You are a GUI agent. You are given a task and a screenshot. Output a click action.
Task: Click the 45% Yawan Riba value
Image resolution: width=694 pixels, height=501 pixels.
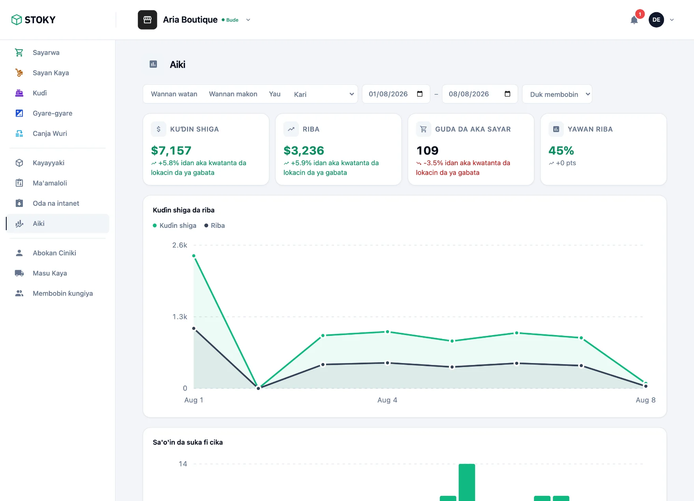click(561, 150)
